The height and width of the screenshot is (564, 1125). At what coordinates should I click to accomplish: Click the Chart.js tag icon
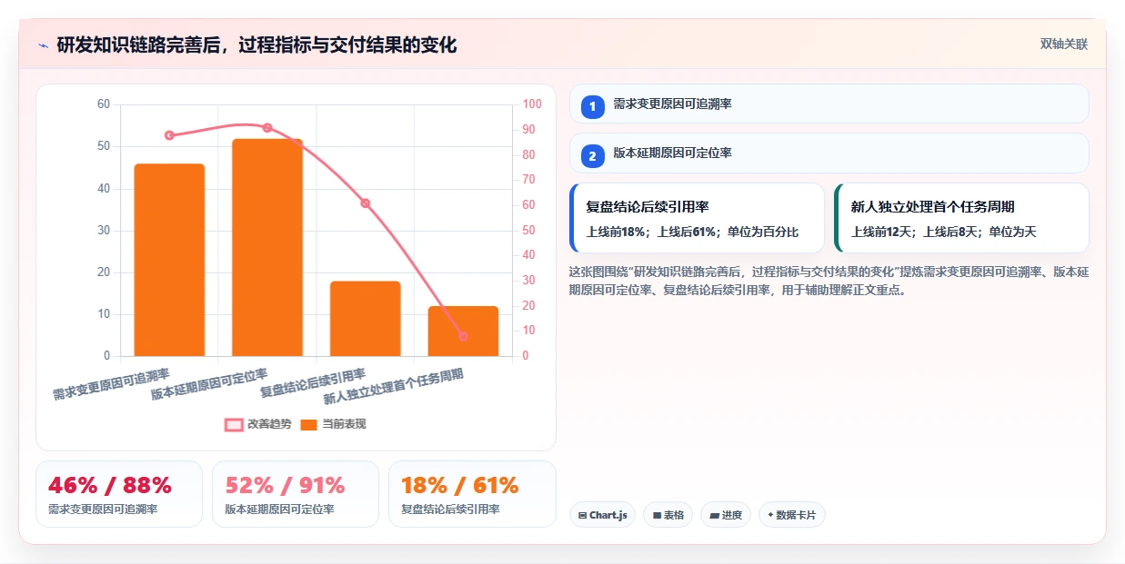[x=583, y=515]
